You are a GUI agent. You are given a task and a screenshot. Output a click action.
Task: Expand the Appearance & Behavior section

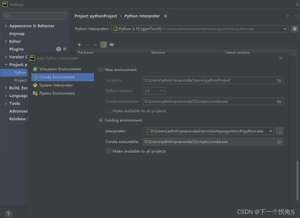pyautogui.click(x=6, y=26)
